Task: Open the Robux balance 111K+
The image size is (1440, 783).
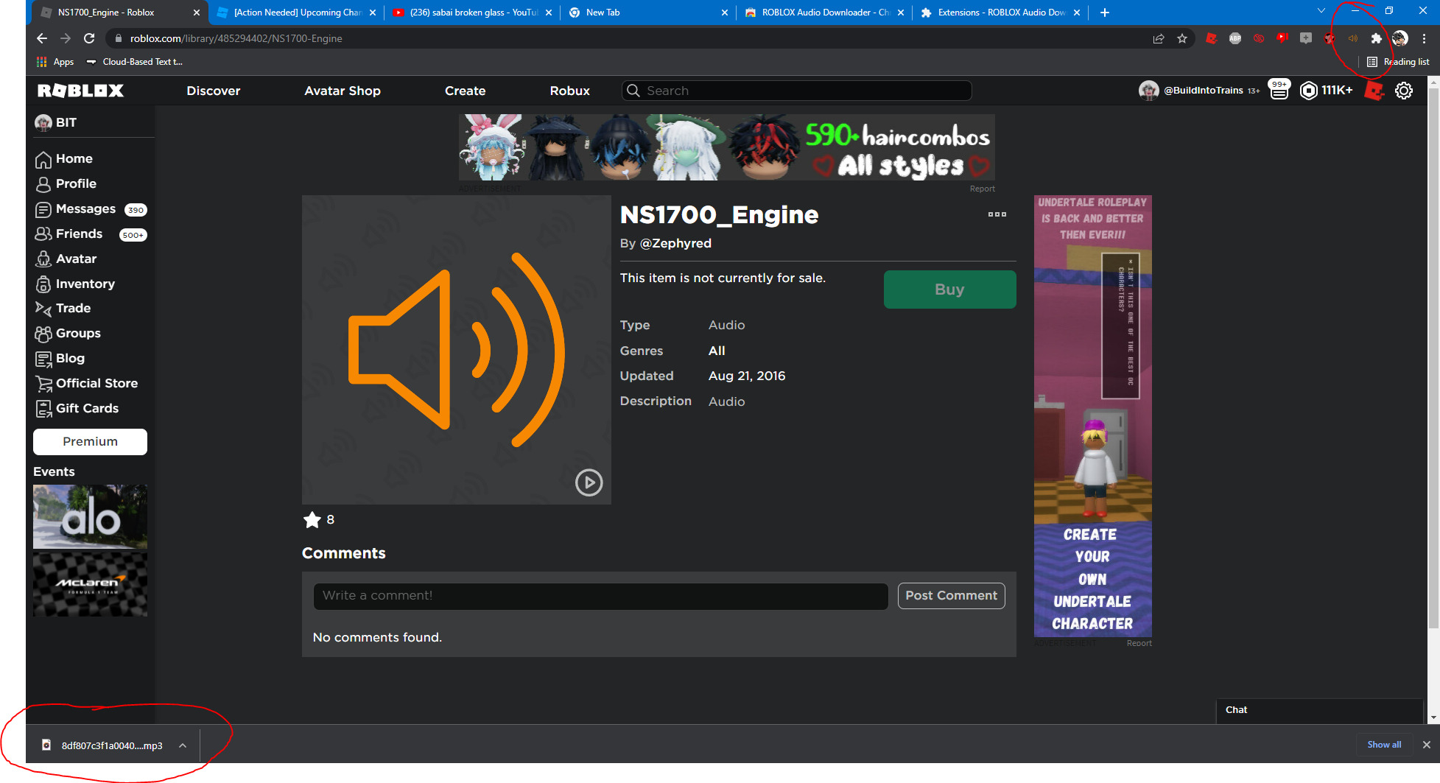Action: (x=1327, y=91)
